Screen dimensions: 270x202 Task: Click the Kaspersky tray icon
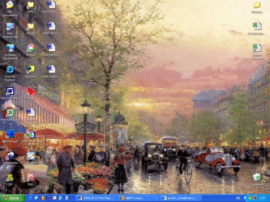[x=255, y=198]
